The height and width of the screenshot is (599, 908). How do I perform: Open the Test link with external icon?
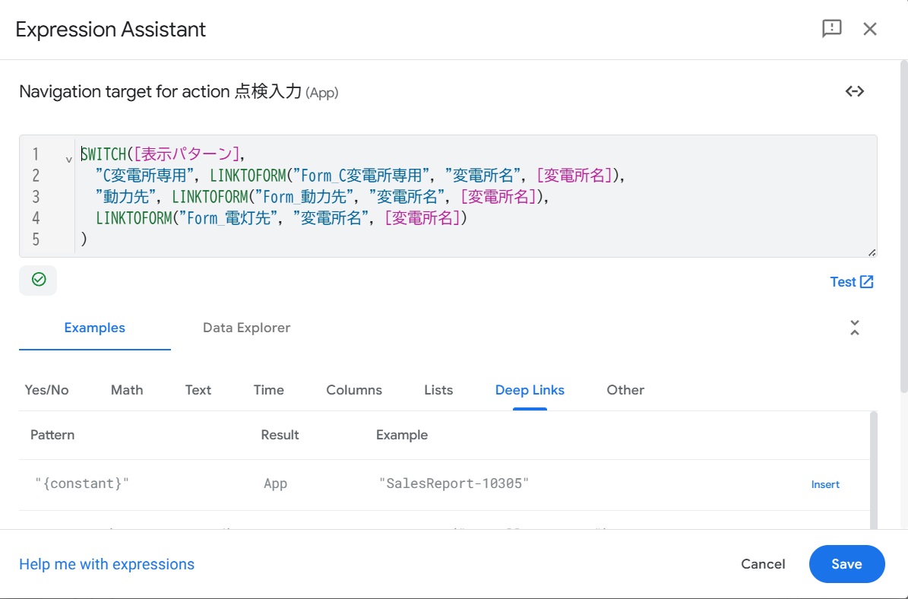[852, 282]
